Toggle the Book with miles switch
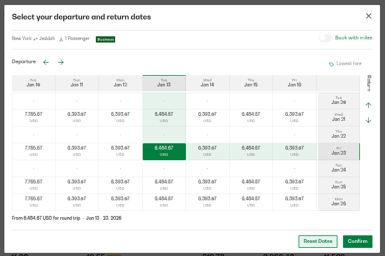Viewport: 385px width, 256px height. [x=326, y=38]
